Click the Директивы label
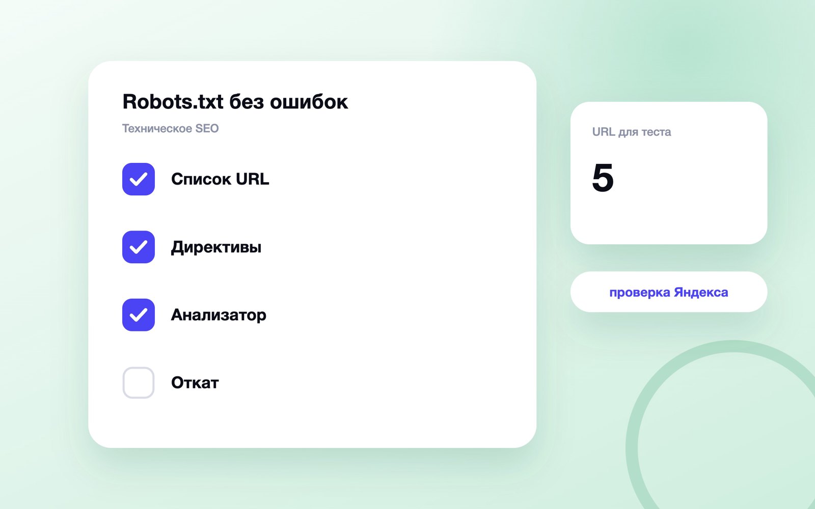The image size is (815, 509). [216, 247]
